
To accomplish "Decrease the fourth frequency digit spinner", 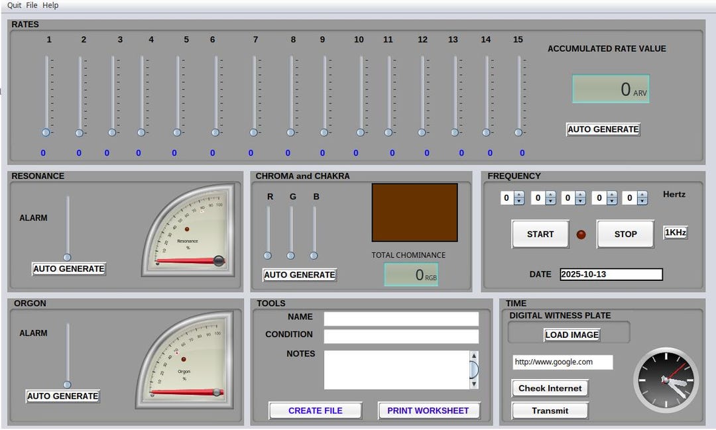I will (x=612, y=201).
